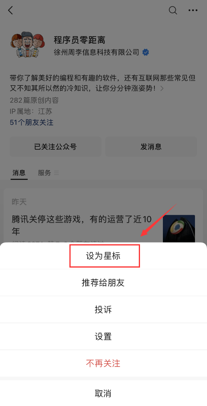Image resolution: width=207 pixels, height=406 pixels.
Task: Tap the 发消息 button
Action: [151, 146]
